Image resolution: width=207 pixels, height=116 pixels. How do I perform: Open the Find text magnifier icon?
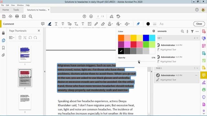point(30,16)
